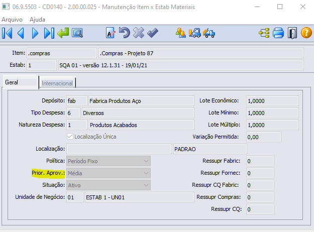Select the Geral tab
Image resolution: width=314 pixels, height=232 pixels.
[x=21, y=82]
